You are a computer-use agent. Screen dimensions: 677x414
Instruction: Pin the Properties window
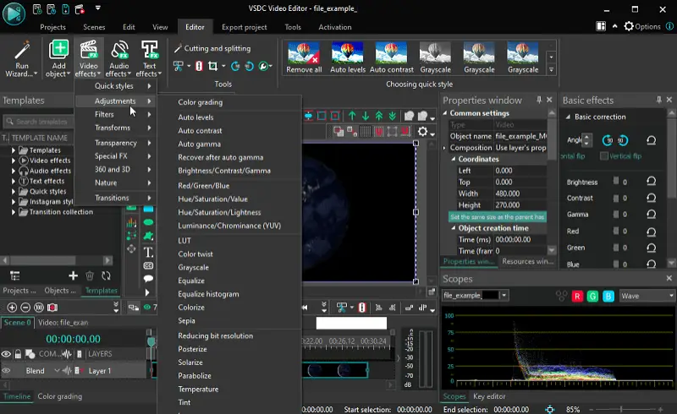[x=539, y=100]
